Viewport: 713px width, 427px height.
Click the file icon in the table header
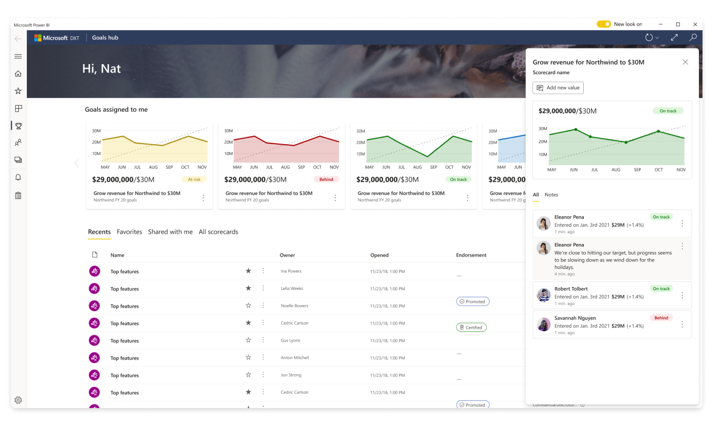click(x=95, y=255)
